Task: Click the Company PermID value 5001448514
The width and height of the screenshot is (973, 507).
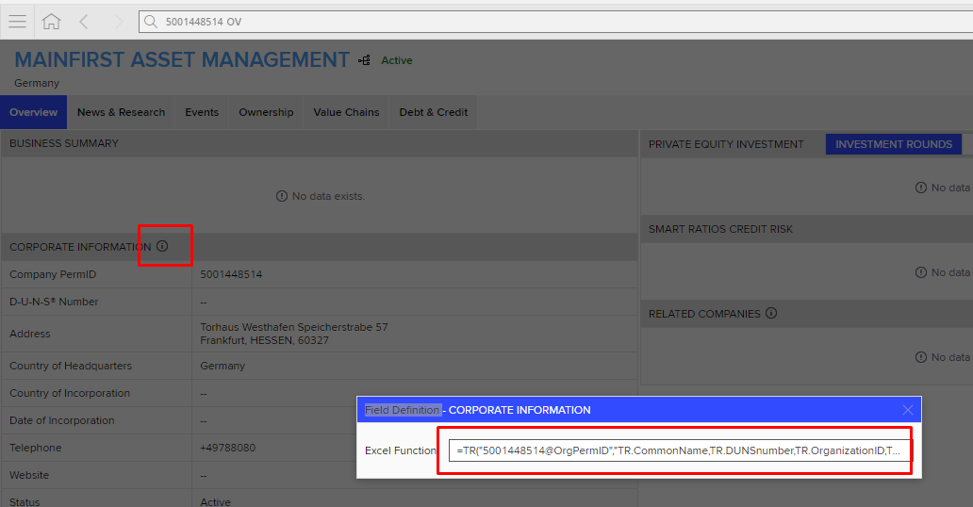Action: pos(231,274)
